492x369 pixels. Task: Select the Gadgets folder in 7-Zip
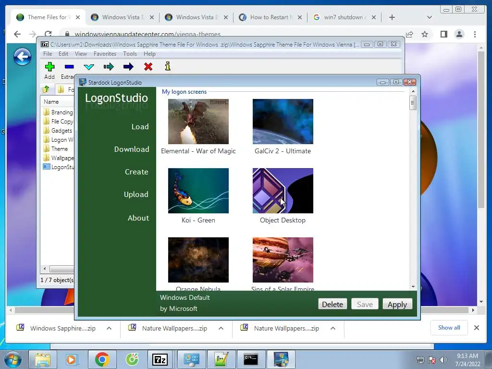pyautogui.click(x=58, y=130)
